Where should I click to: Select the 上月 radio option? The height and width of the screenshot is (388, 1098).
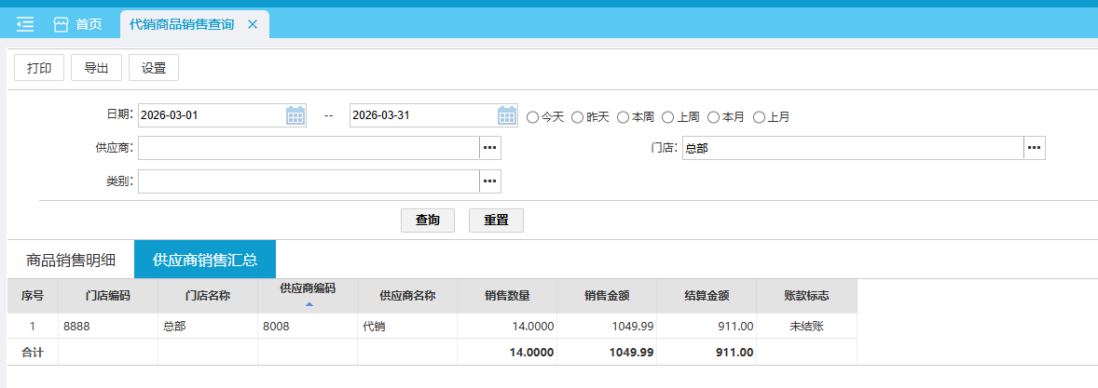coord(759,117)
